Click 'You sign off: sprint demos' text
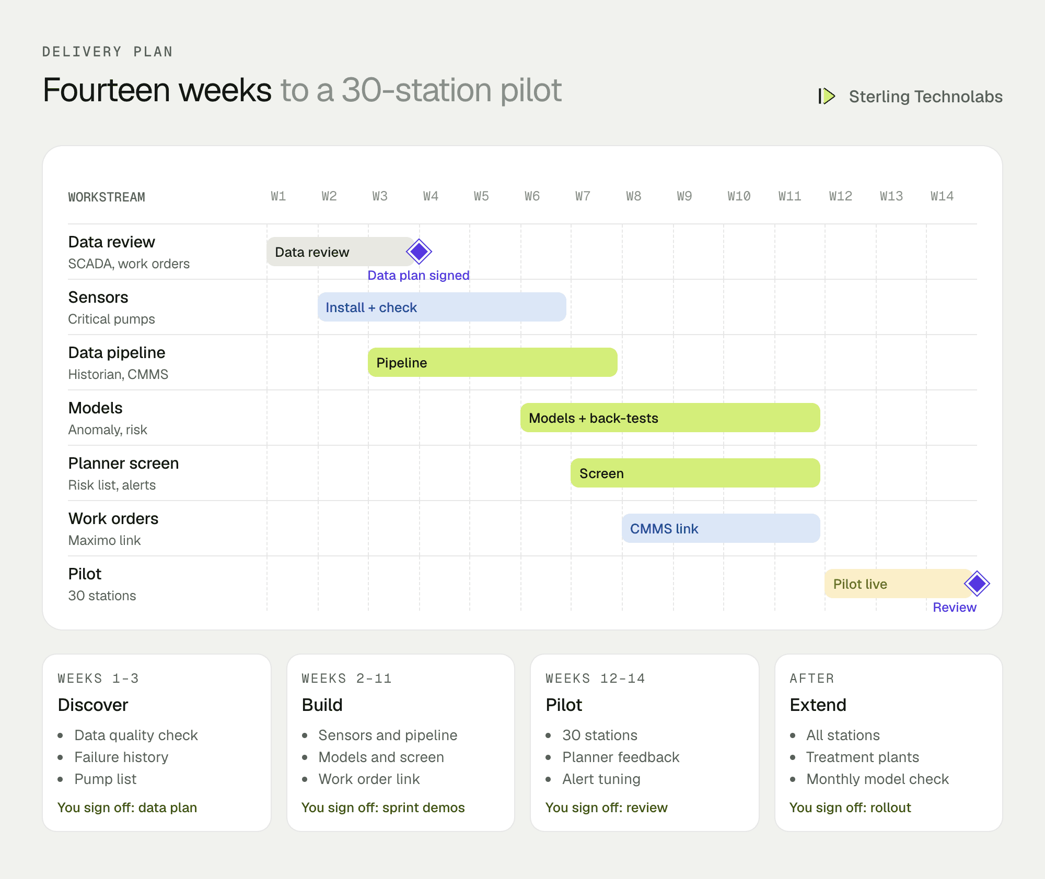1045x879 pixels. (383, 807)
